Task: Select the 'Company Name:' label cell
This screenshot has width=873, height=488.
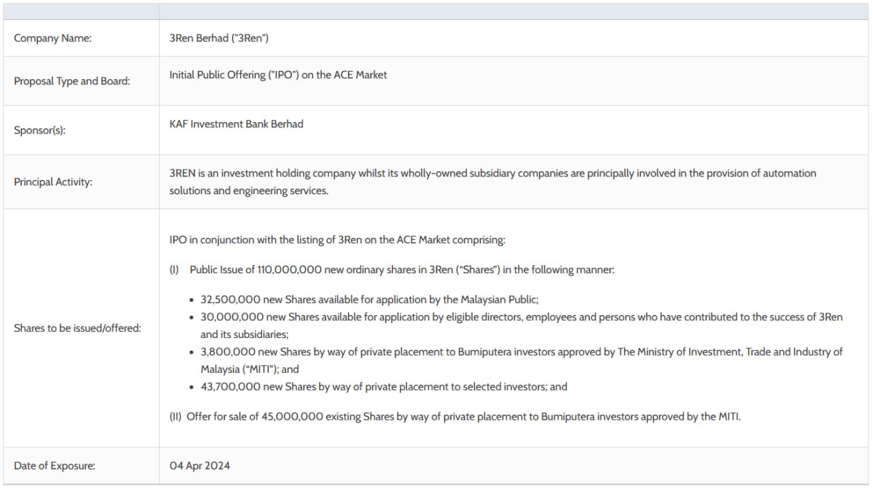Action: (x=81, y=38)
